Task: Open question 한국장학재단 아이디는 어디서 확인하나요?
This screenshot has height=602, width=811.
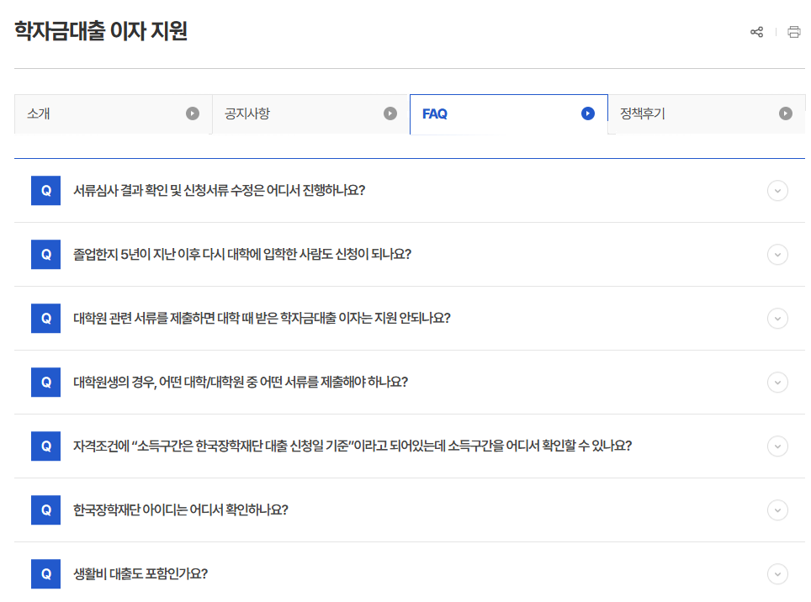Action: [x=181, y=510]
